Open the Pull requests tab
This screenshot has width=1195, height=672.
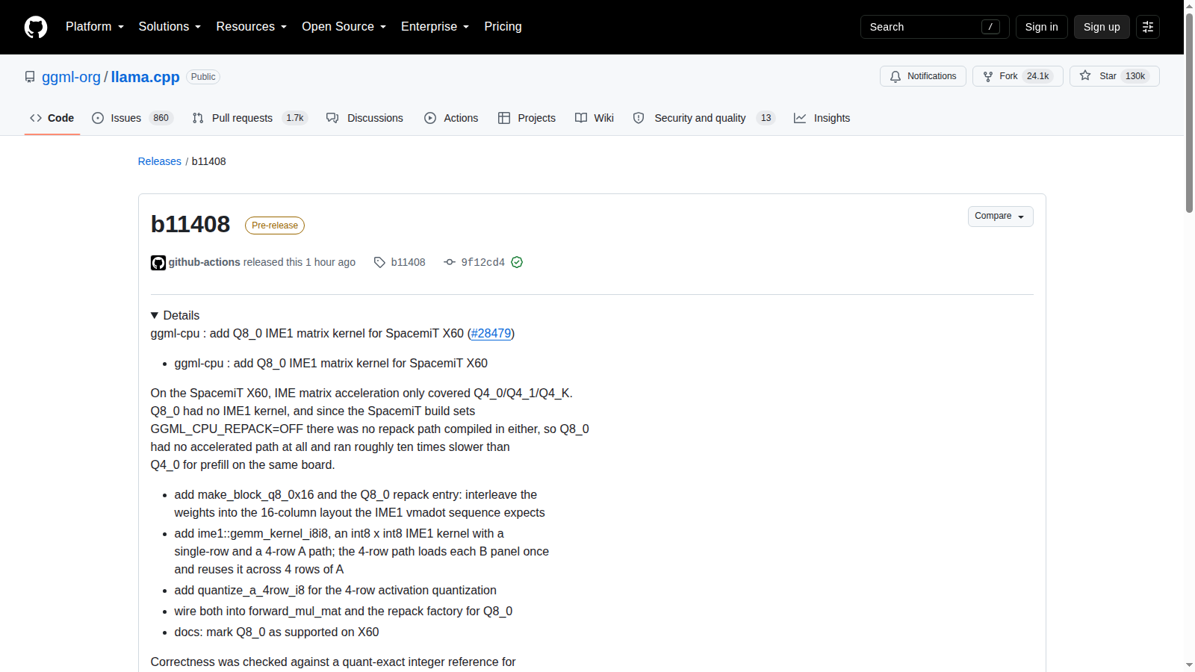pos(250,118)
